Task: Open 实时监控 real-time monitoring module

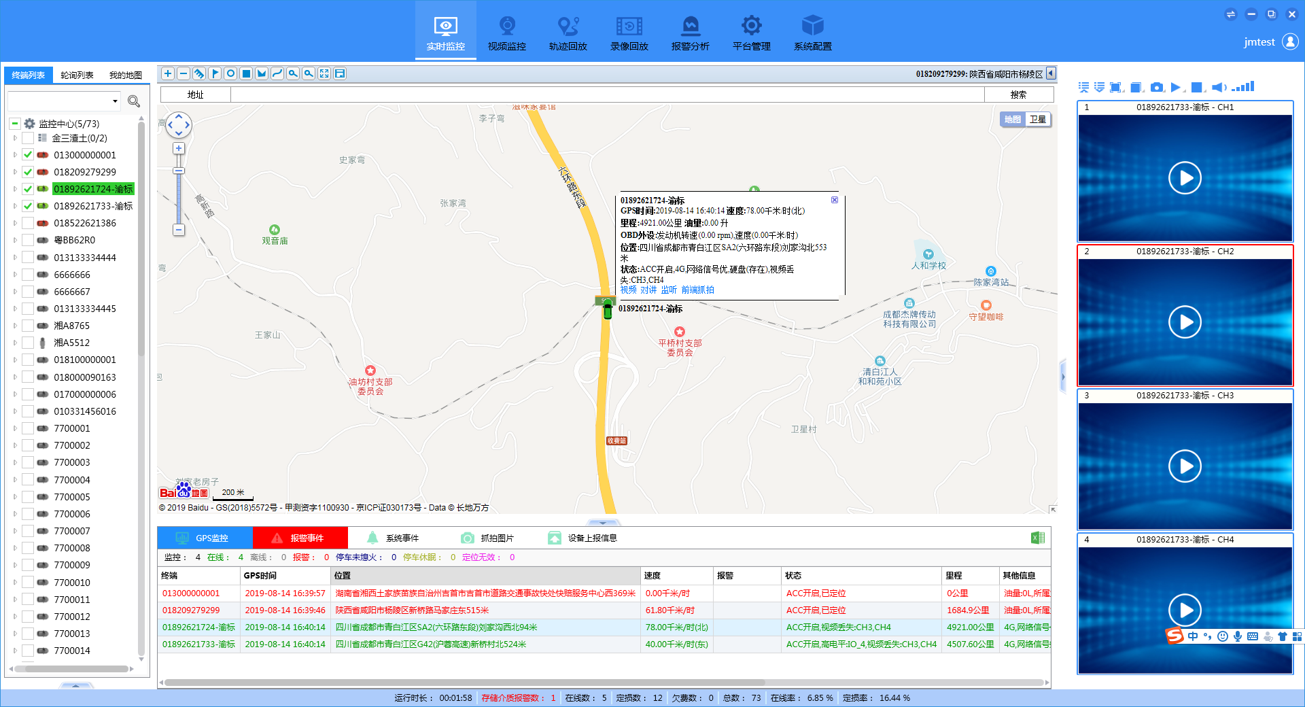Action: tap(446, 32)
